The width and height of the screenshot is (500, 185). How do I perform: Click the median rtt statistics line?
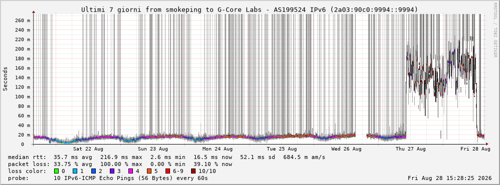tap(166, 157)
